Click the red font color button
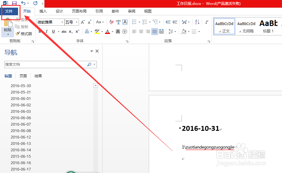Viewport: 282px width, 173px height. click(x=107, y=31)
